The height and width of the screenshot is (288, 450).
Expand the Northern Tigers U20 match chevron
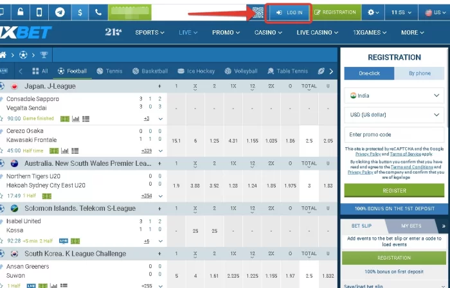(161, 196)
